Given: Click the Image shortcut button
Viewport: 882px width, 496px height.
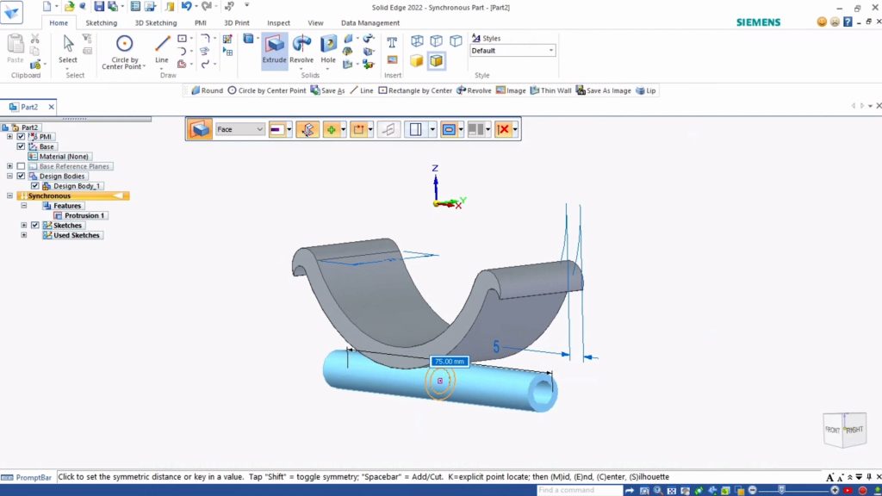Looking at the screenshot, I should coord(511,90).
